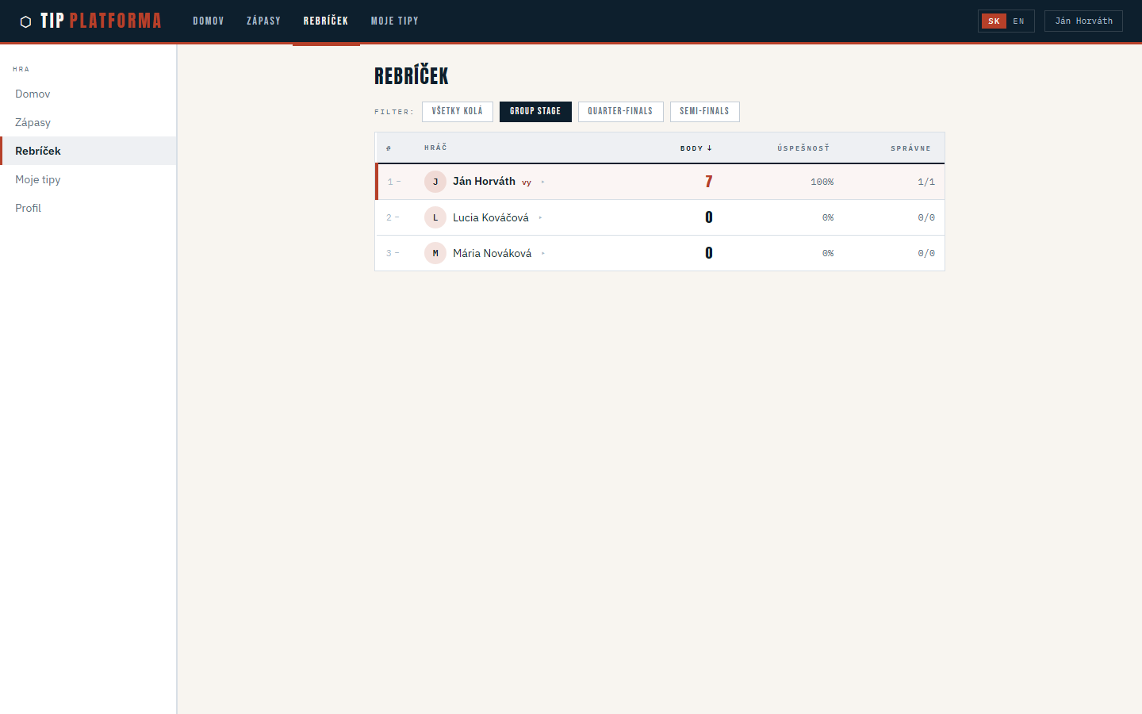This screenshot has width=1142, height=714.
Task: Select the active Group Stage filter
Action: tap(535, 112)
